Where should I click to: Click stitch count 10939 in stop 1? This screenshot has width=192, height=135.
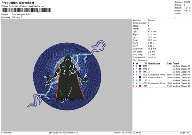[x=144, y=66]
